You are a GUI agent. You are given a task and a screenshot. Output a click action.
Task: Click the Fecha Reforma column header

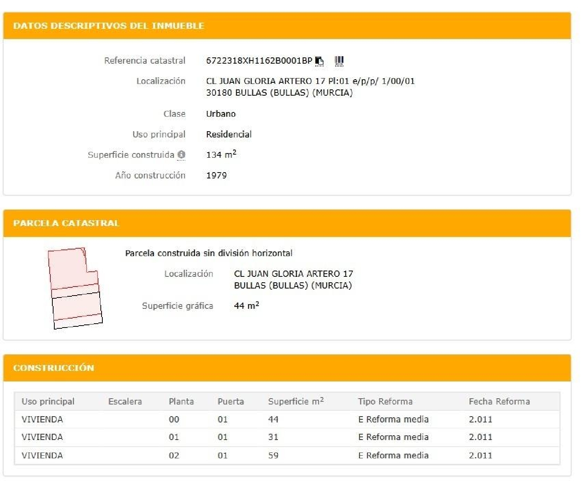499,401
